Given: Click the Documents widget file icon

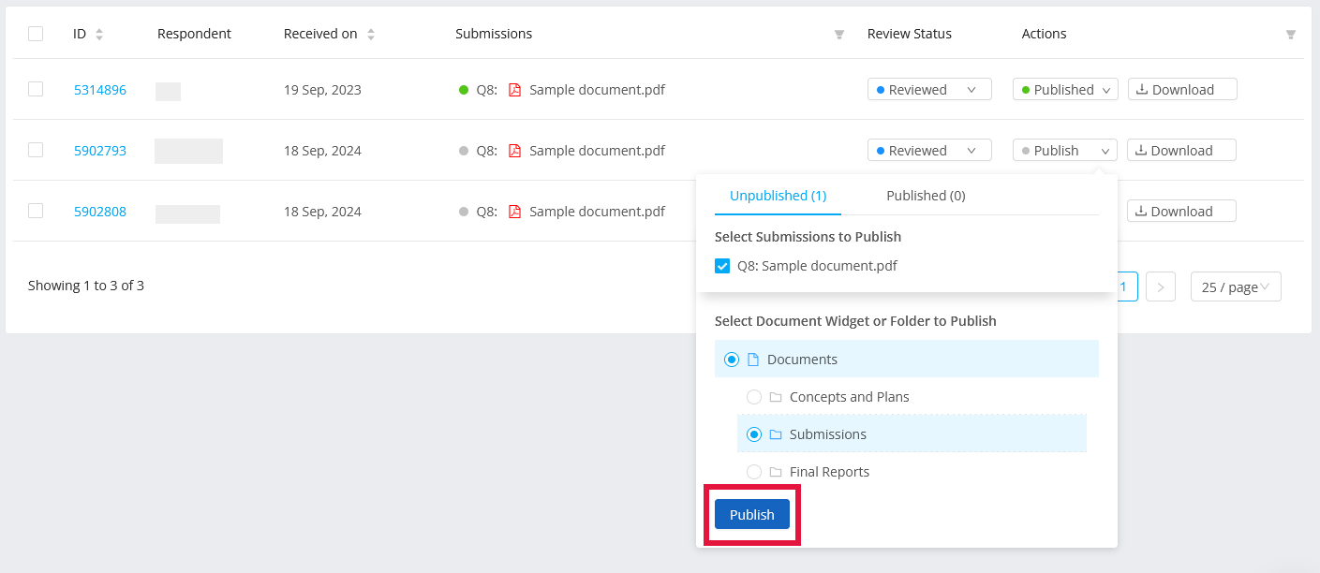Looking at the screenshot, I should 753,360.
